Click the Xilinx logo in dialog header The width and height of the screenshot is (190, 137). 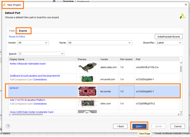[x=182, y=16]
